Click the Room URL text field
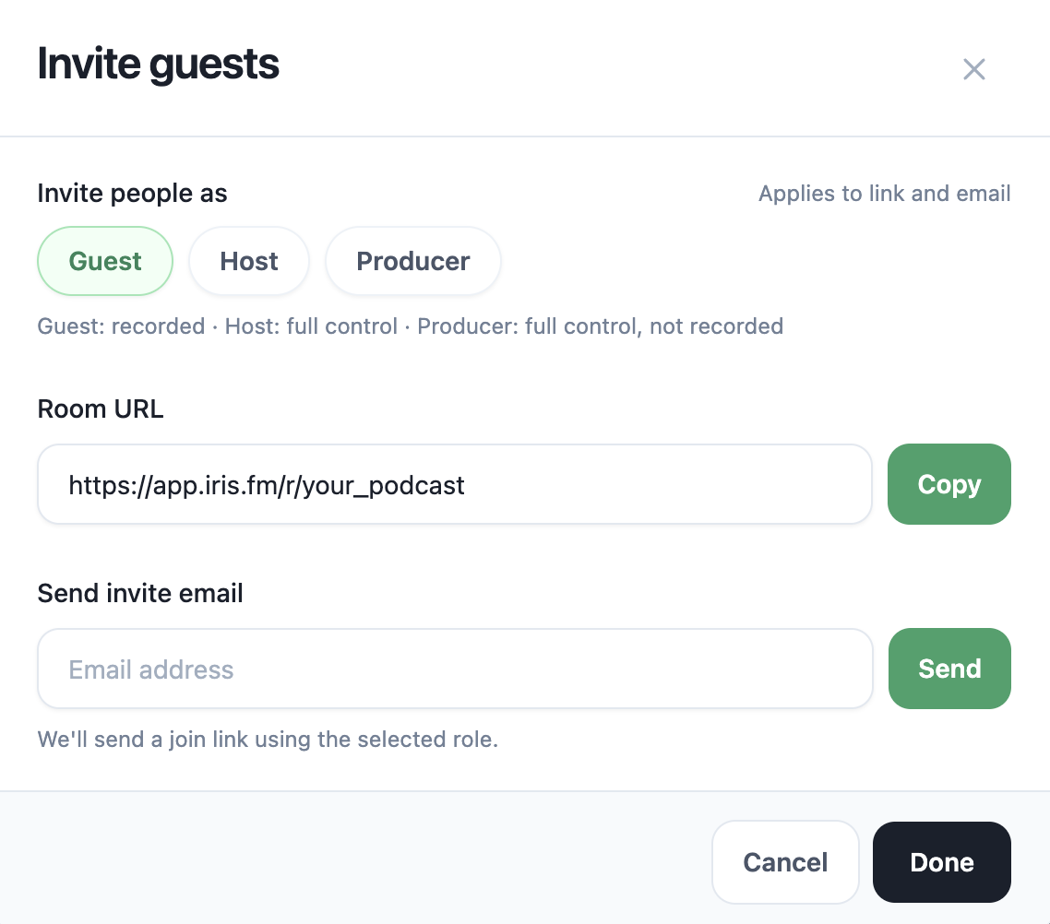This screenshot has width=1050, height=924. (454, 484)
